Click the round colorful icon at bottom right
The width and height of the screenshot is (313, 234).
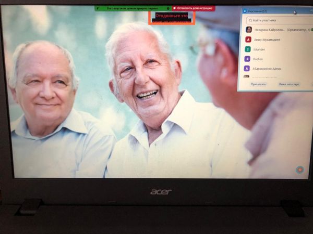[x=299, y=170]
